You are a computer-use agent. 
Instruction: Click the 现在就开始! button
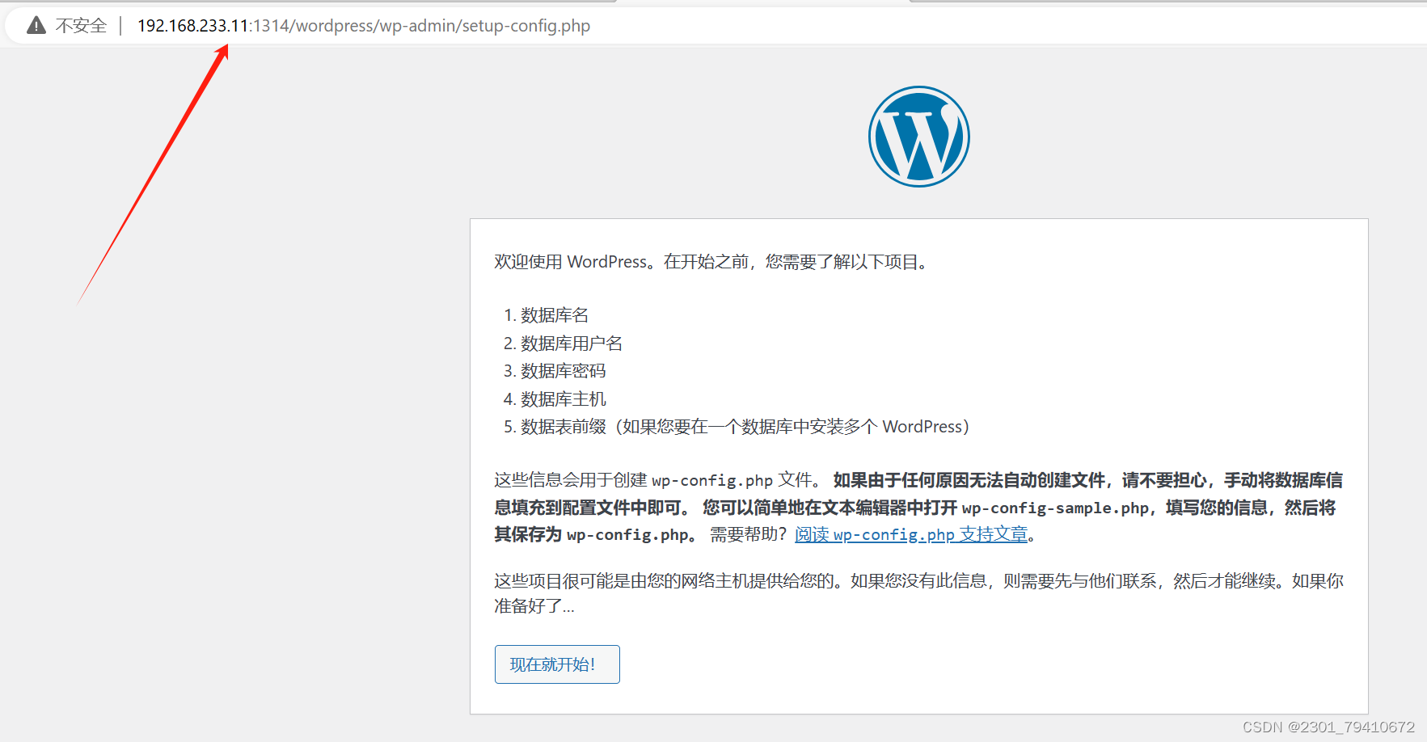(x=557, y=664)
